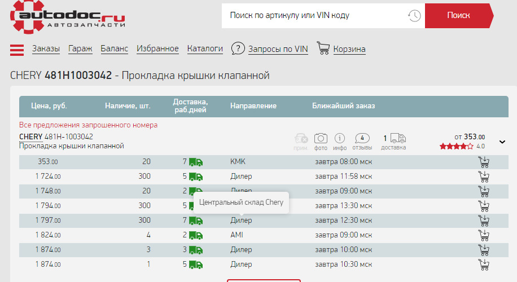517x282 pixels.
Task: Open the Избранное menu item
Action: click(x=157, y=49)
